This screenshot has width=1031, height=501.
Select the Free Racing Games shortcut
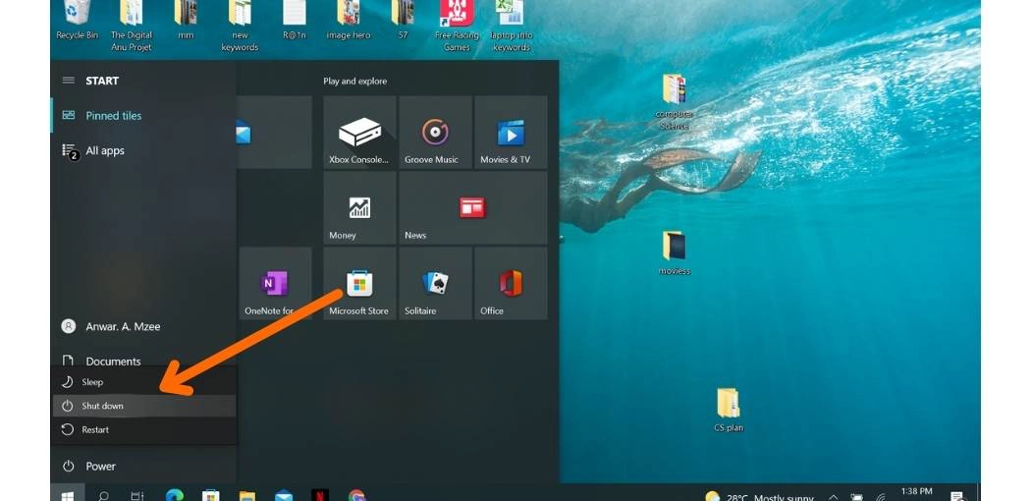coord(457,27)
